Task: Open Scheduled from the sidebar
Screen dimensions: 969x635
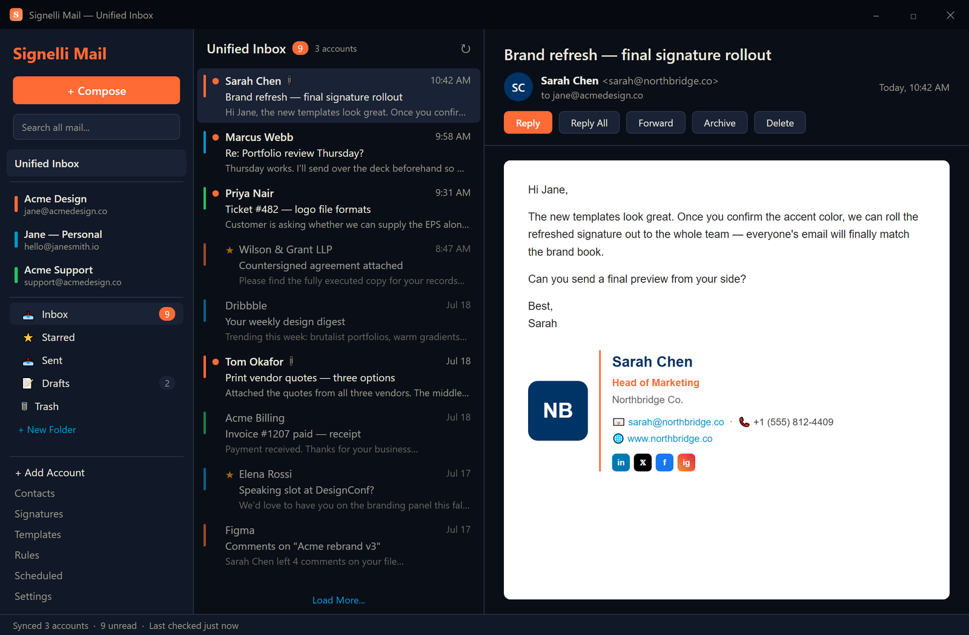Action: (38, 576)
